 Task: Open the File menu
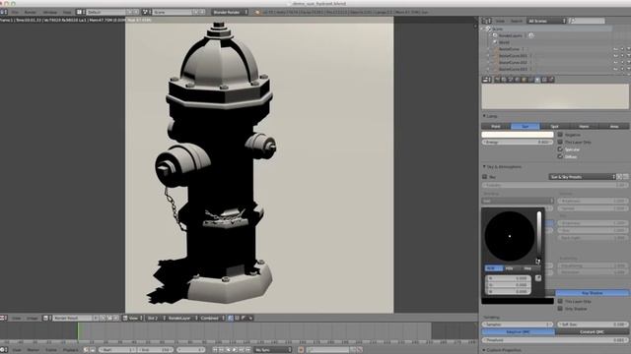point(15,13)
